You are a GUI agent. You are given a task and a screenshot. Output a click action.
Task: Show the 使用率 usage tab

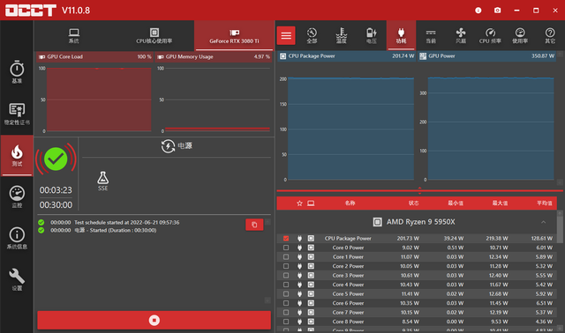[x=520, y=35]
